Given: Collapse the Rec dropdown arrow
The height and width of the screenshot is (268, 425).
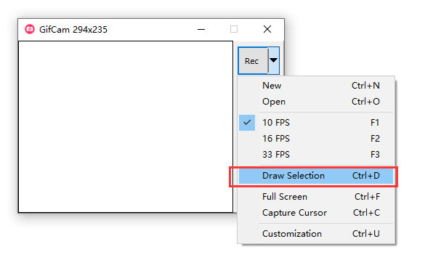Looking at the screenshot, I should click(x=274, y=60).
